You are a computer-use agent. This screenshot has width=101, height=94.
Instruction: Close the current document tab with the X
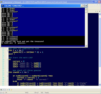(x=99, y=11)
